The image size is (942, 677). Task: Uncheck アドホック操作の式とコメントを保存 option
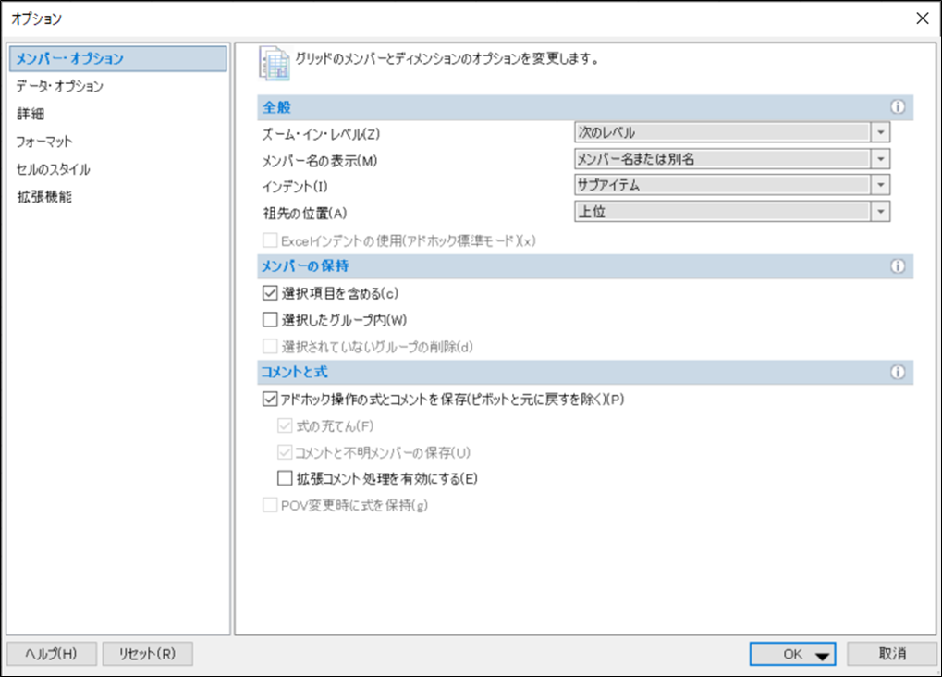[270, 400]
